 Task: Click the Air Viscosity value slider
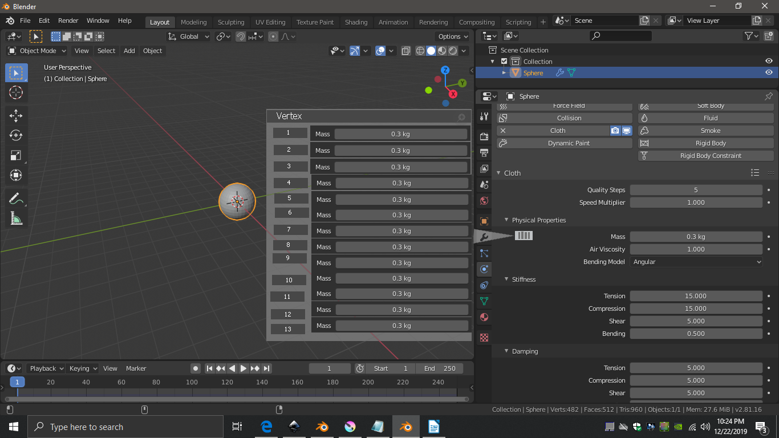pos(696,249)
